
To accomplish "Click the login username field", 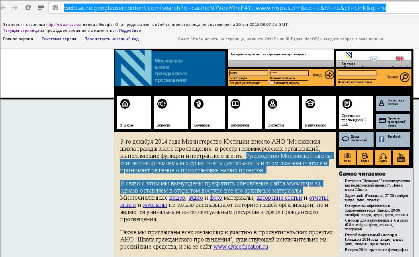I will (x=248, y=73).
